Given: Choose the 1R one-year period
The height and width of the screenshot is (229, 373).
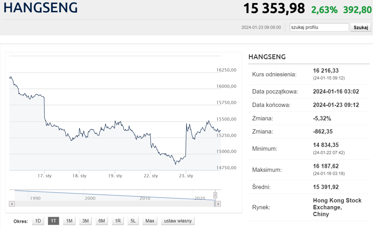Looking at the screenshot, I should click(118, 221).
